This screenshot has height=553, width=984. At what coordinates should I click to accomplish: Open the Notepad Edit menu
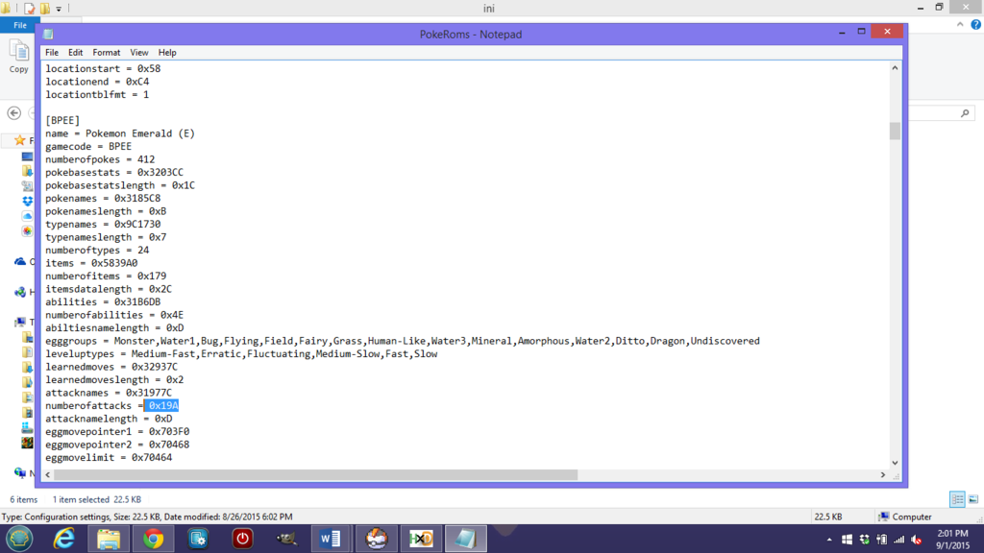pos(75,53)
